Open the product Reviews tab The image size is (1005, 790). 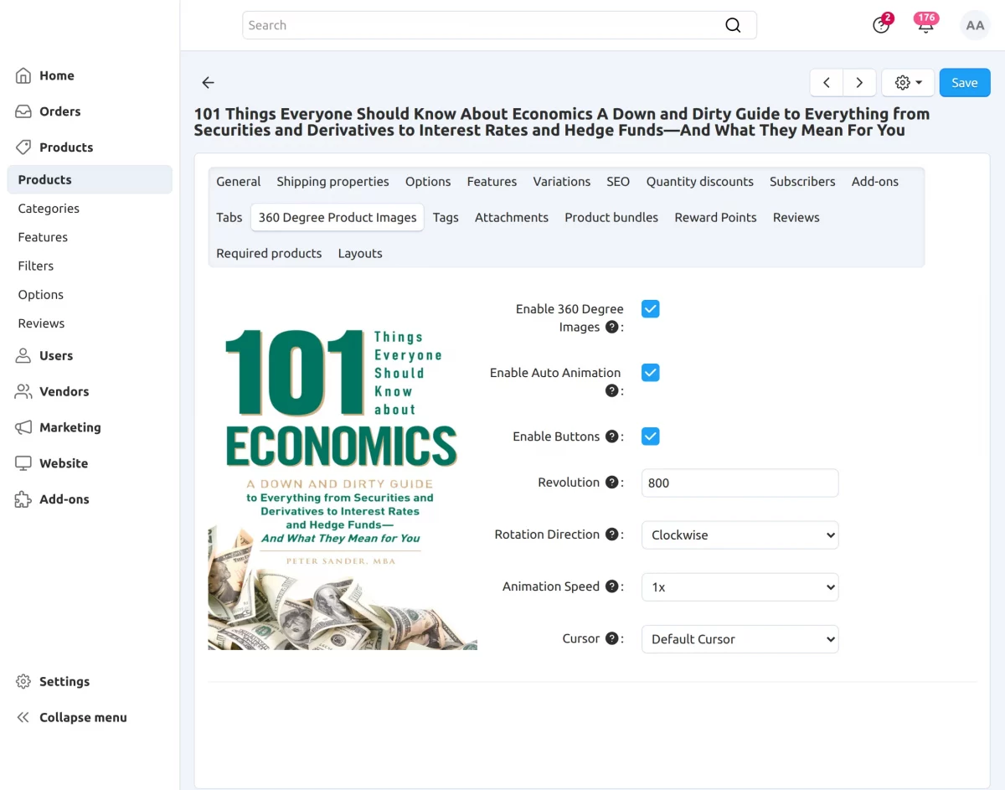[x=796, y=218]
